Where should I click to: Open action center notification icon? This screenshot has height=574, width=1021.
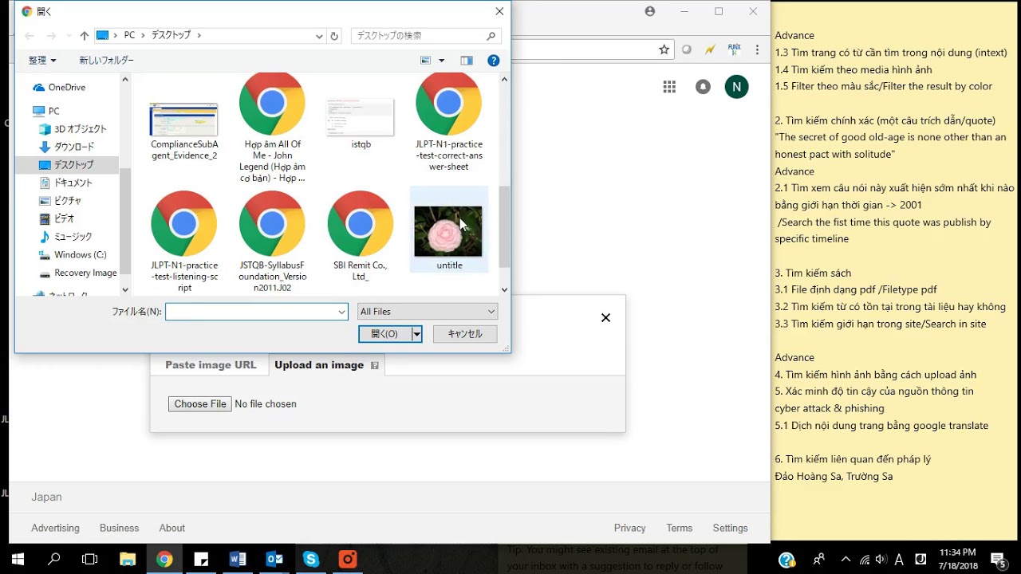[998, 559]
